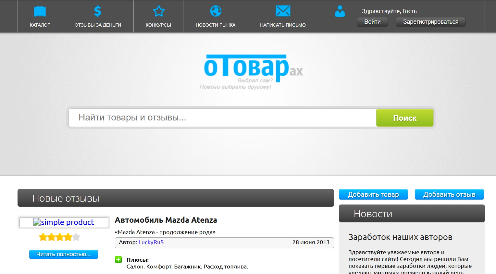The width and height of the screenshot is (496, 274).
Task: Click the envelope icon to write a letter
Action: pos(283,11)
